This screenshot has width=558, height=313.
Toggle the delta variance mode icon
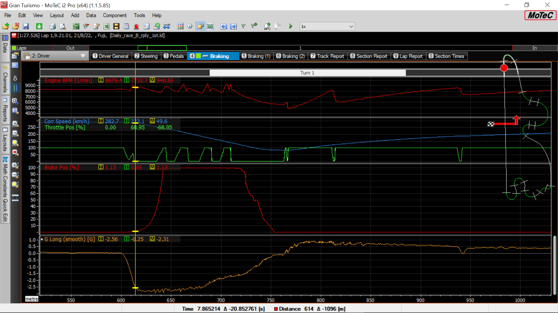(x=15, y=78)
